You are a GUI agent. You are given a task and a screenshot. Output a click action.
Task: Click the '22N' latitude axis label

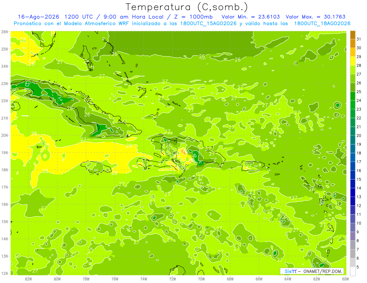5,101
